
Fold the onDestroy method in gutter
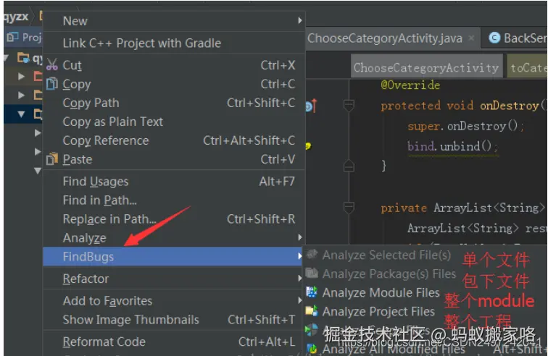click(x=349, y=106)
